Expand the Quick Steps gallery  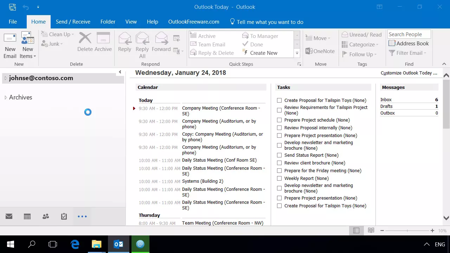pos(297,53)
